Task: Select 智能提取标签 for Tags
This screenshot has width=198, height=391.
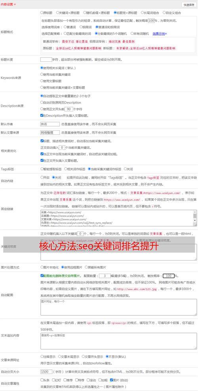Action: pos(42,169)
